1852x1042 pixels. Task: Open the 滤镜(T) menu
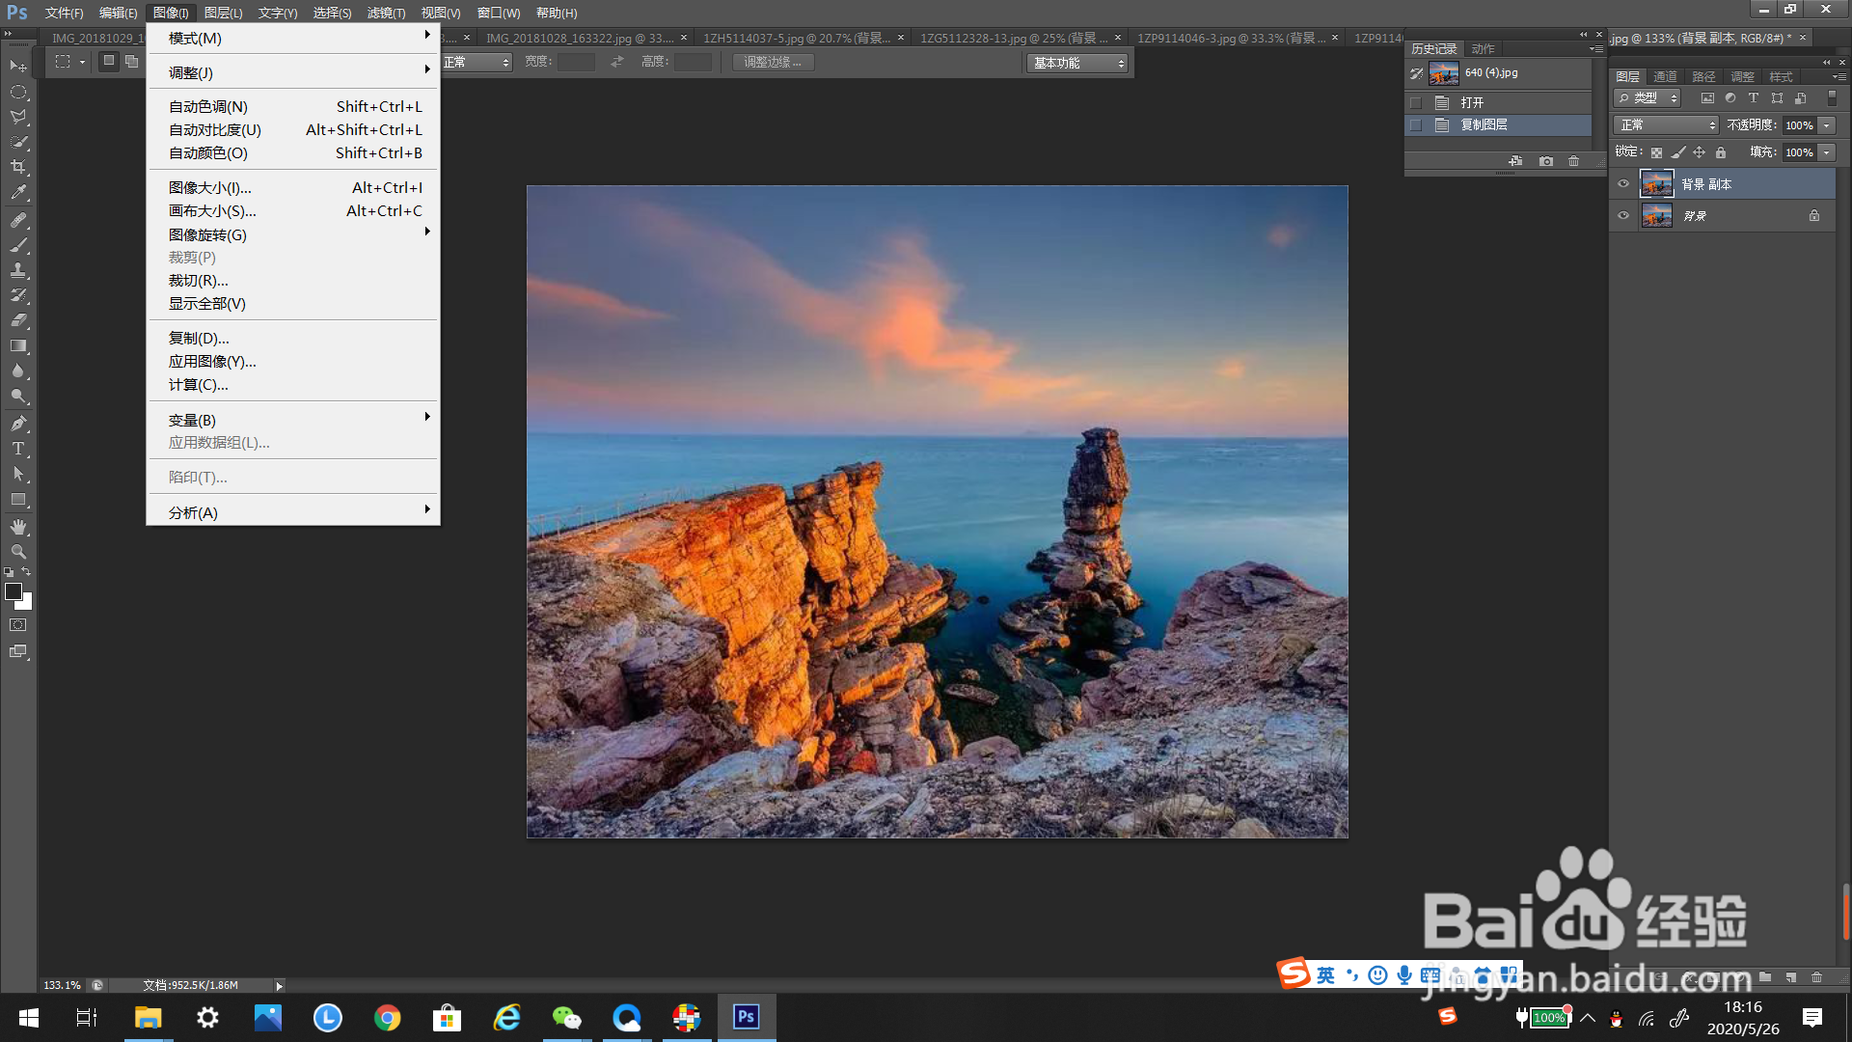click(386, 13)
